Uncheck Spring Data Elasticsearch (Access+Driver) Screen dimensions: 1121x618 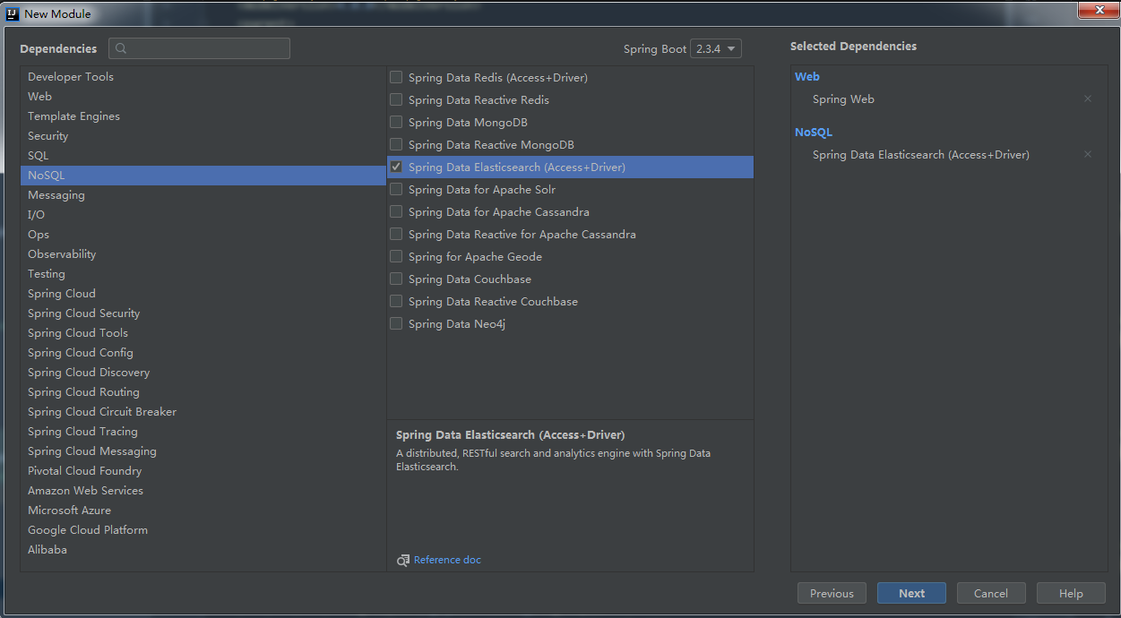pyautogui.click(x=396, y=167)
